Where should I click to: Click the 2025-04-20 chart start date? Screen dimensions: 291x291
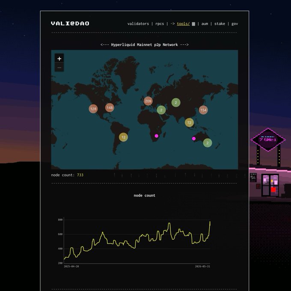(71, 266)
